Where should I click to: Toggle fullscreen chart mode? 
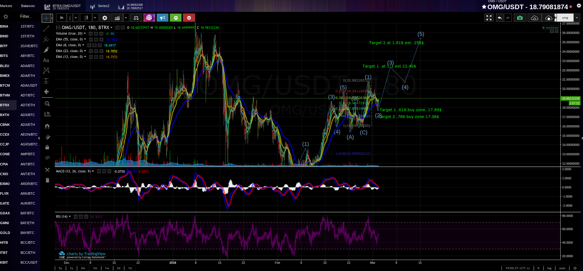pos(489,18)
